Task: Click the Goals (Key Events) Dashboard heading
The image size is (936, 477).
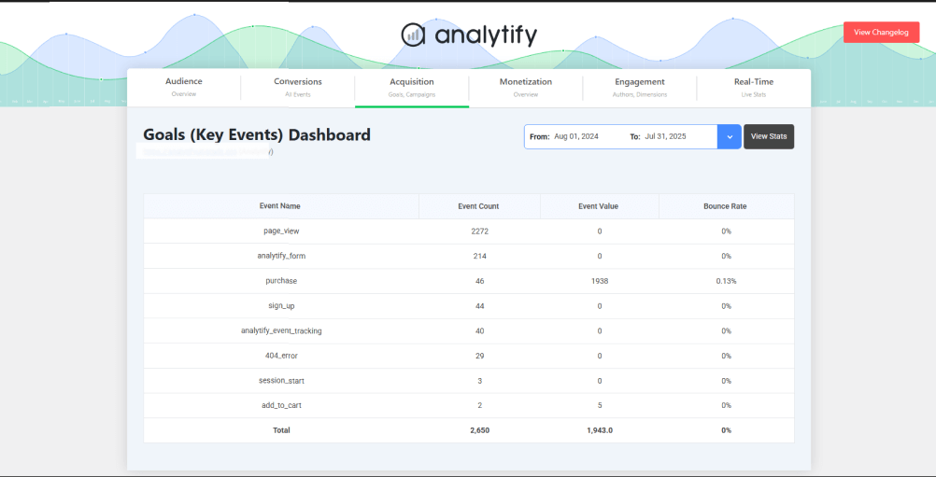Action: pyautogui.click(x=257, y=134)
